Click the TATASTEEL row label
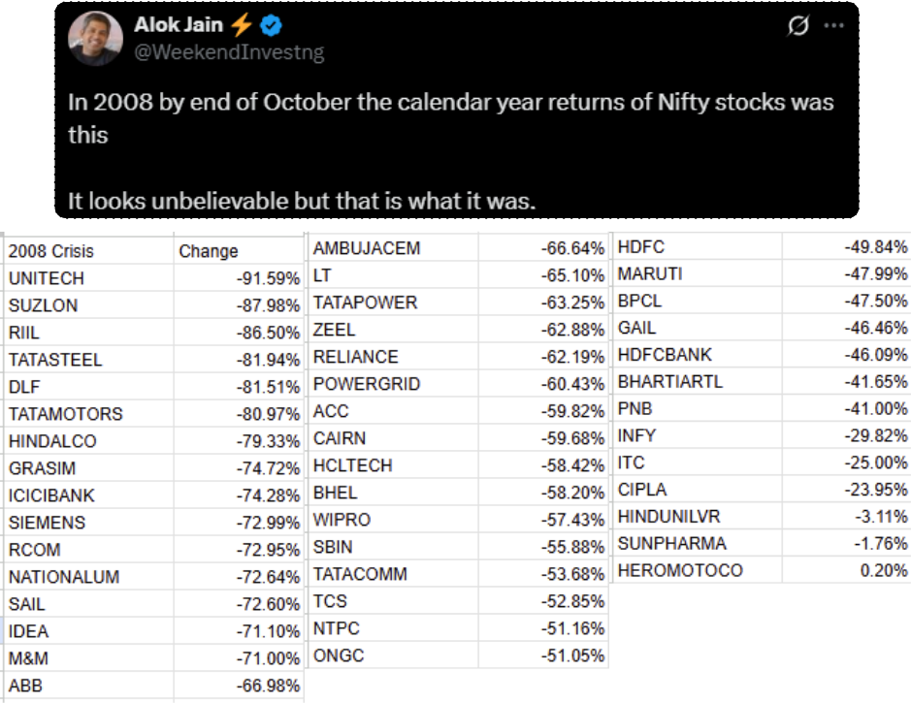 tap(55, 360)
